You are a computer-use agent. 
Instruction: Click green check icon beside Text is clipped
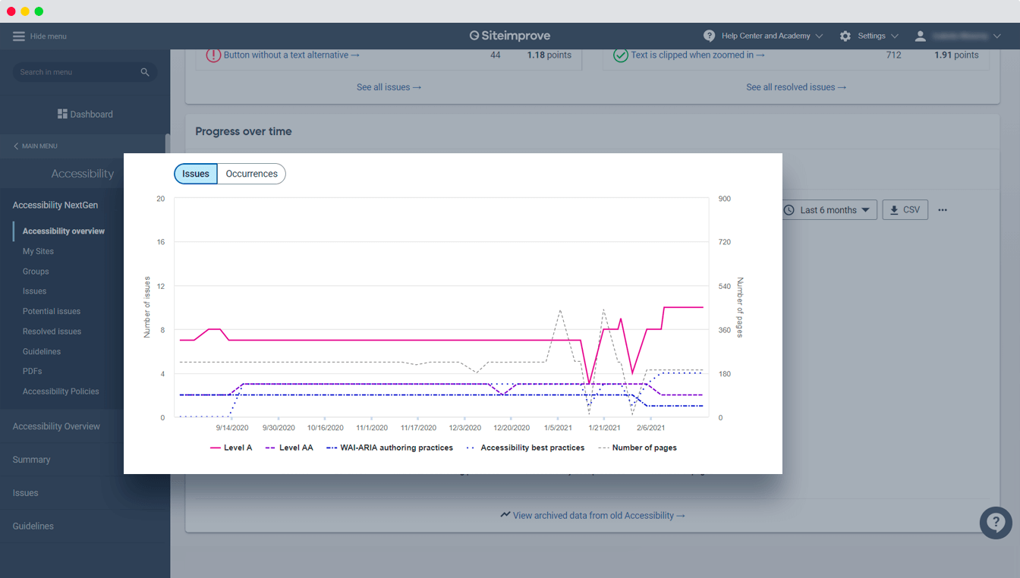pos(620,55)
